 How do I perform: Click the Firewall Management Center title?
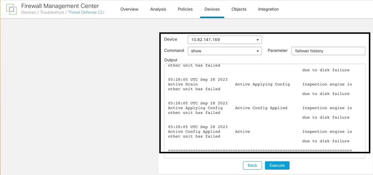coord(60,6)
